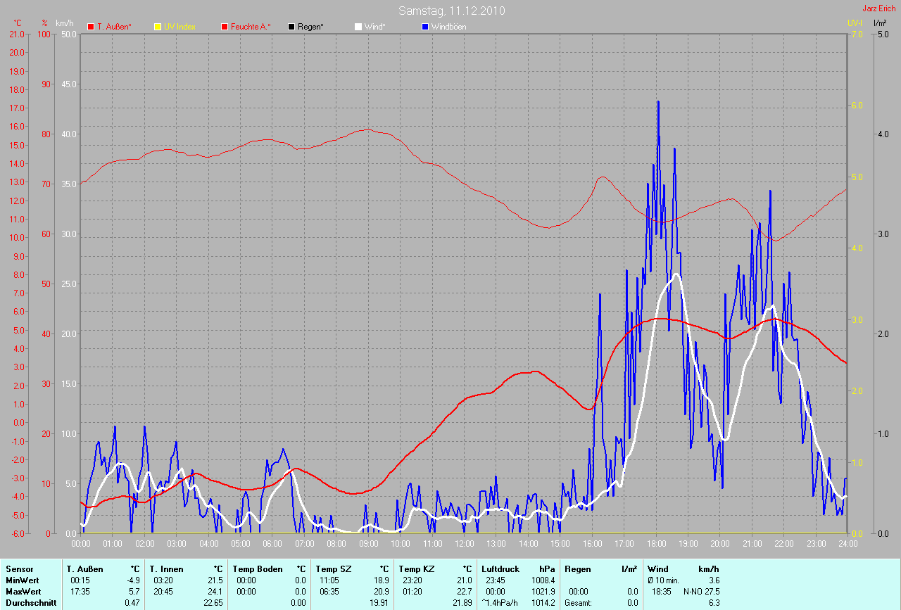Click the blue Windböen legend square

click(425, 27)
